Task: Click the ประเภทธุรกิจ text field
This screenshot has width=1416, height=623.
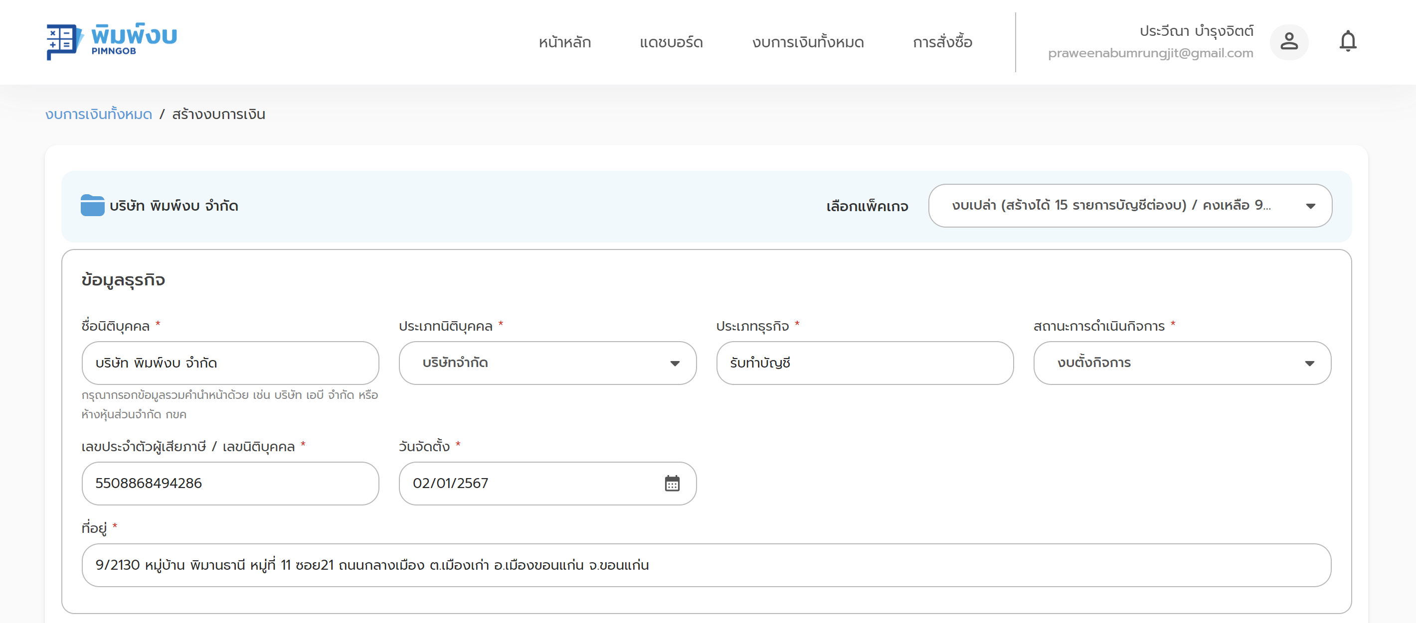Action: pyautogui.click(x=864, y=363)
